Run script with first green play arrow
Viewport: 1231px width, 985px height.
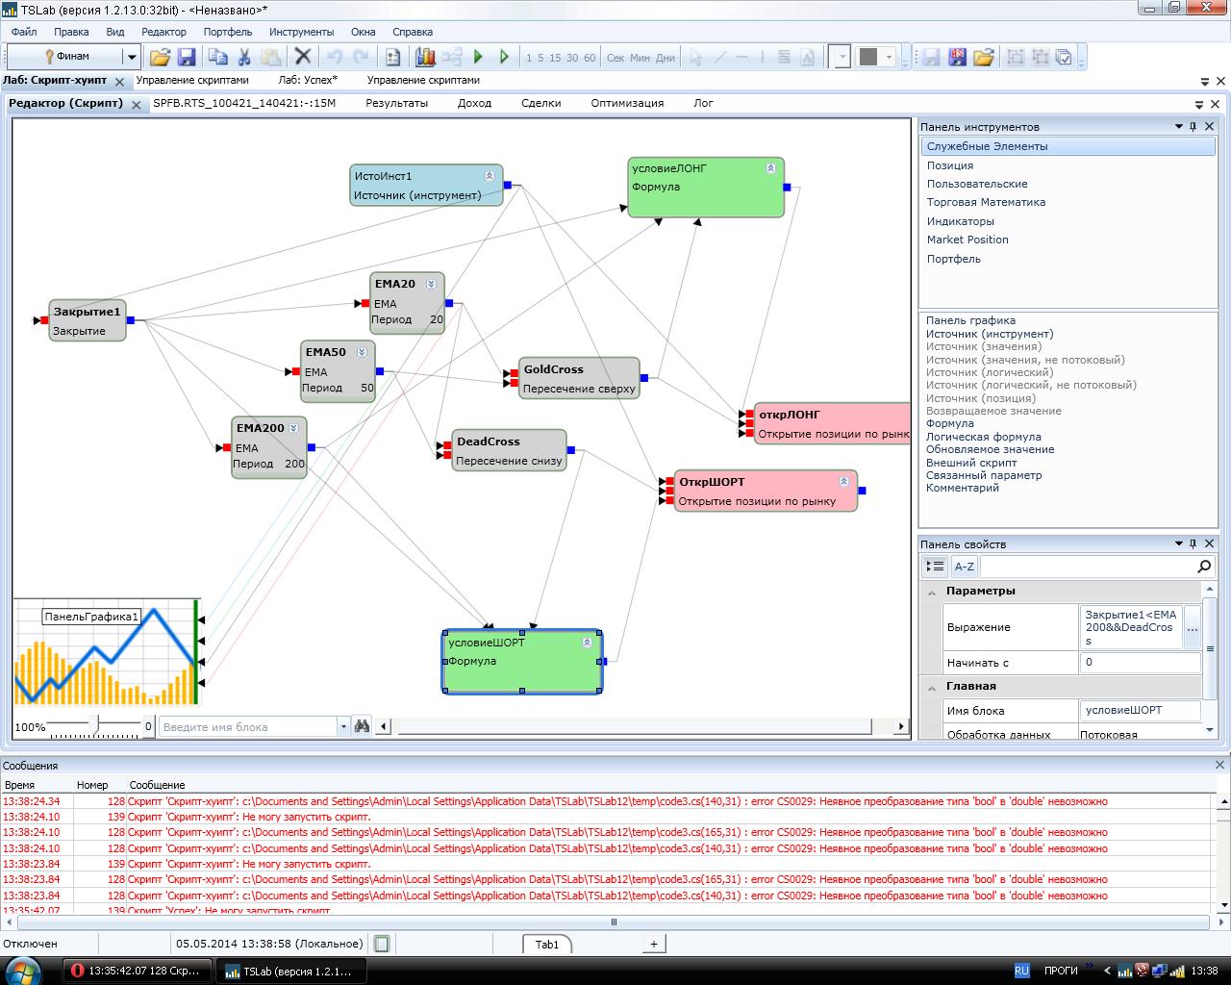click(x=478, y=58)
